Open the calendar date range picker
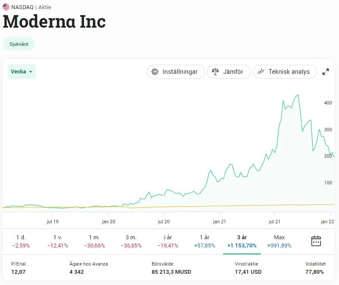Screen dimensions: 339x285 [316, 241]
